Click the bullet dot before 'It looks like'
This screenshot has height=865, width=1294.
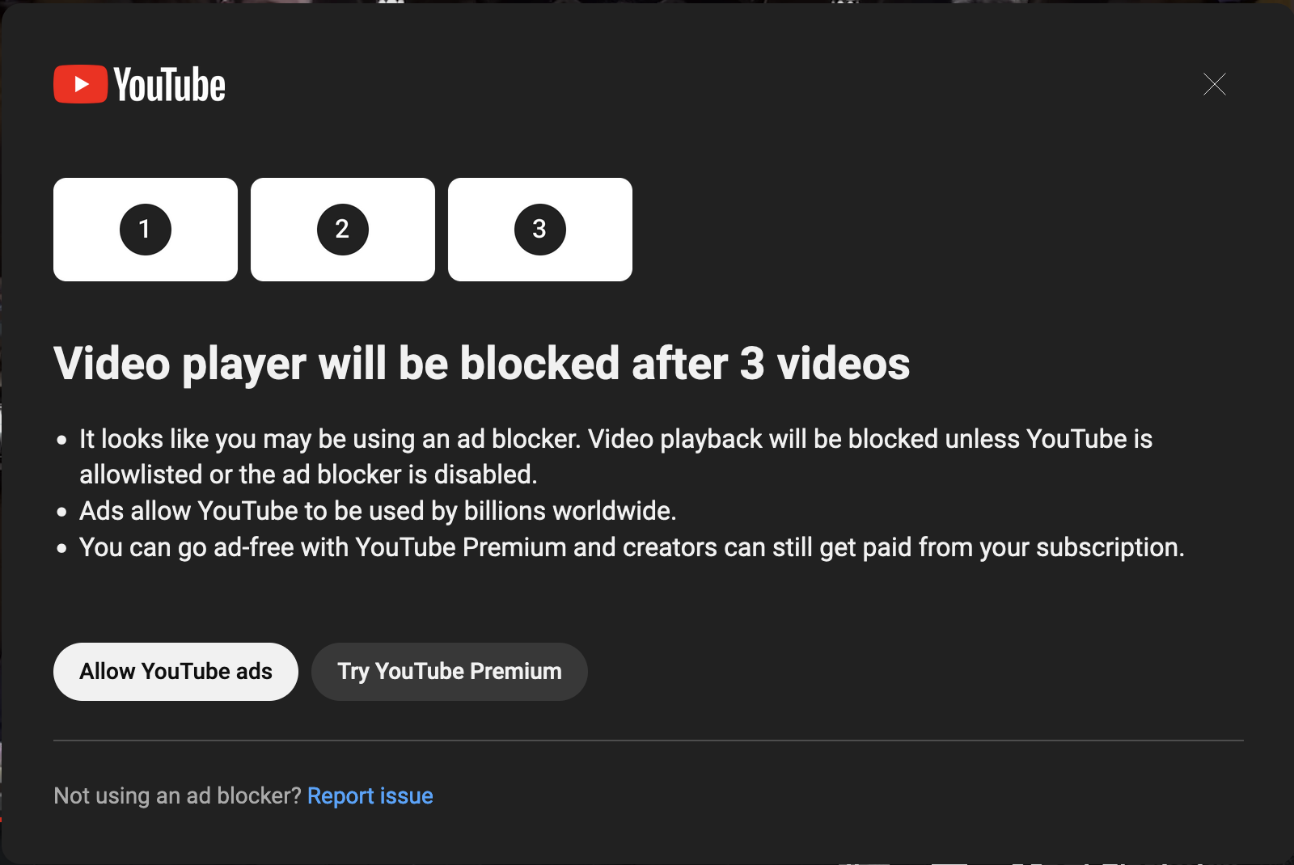pos(62,441)
